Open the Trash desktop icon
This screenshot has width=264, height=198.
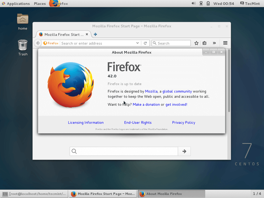(23, 48)
